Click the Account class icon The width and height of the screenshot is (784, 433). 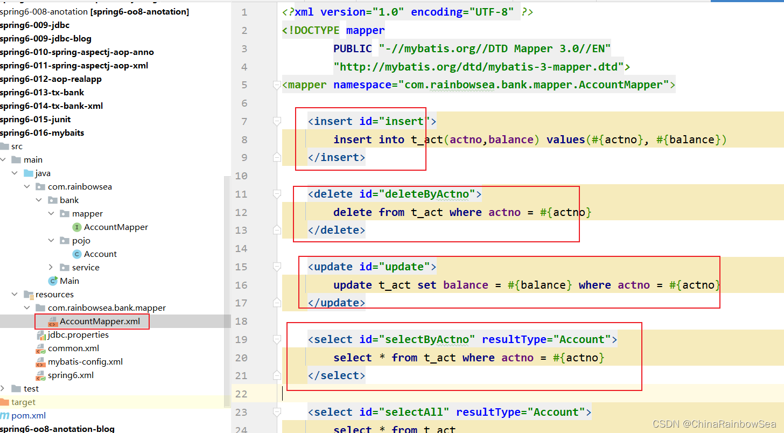pyautogui.click(x=77, y=254)
